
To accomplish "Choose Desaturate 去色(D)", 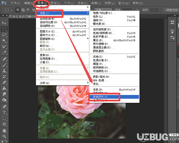I will click(x=114, y=90).
